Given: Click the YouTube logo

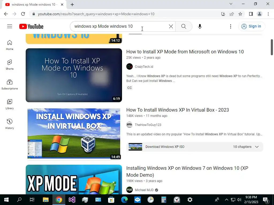Looking at the screenshot, I should (31, 26).
